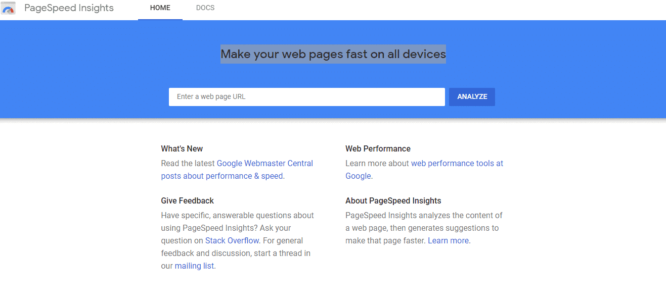This screenshot has width=666, height=306.
Task: Click the PageSpeed Insights header title
Action: point(69,8)
